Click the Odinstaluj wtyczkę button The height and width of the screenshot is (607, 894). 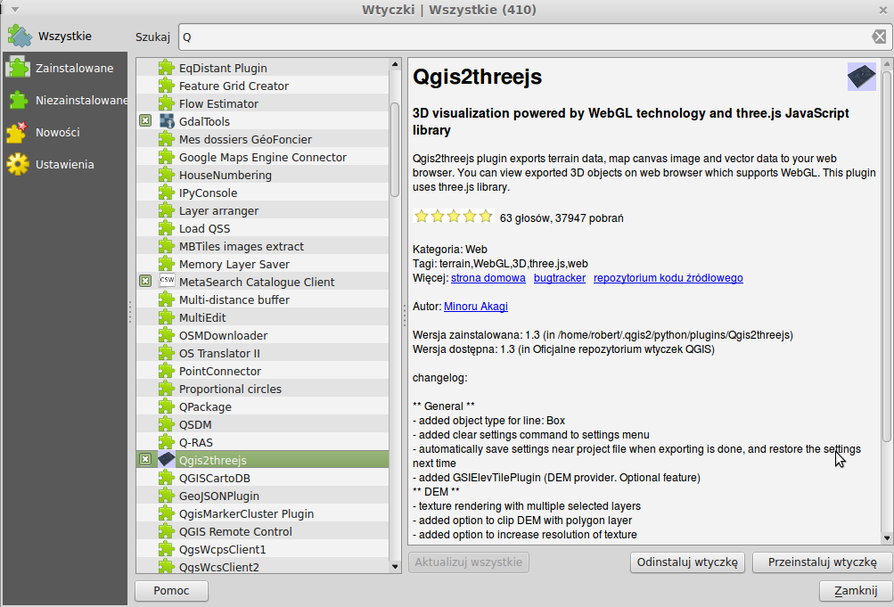(x=687, y=562)
